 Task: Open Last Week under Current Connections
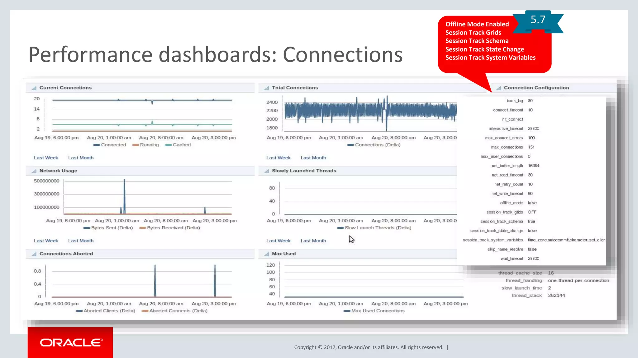46,158
